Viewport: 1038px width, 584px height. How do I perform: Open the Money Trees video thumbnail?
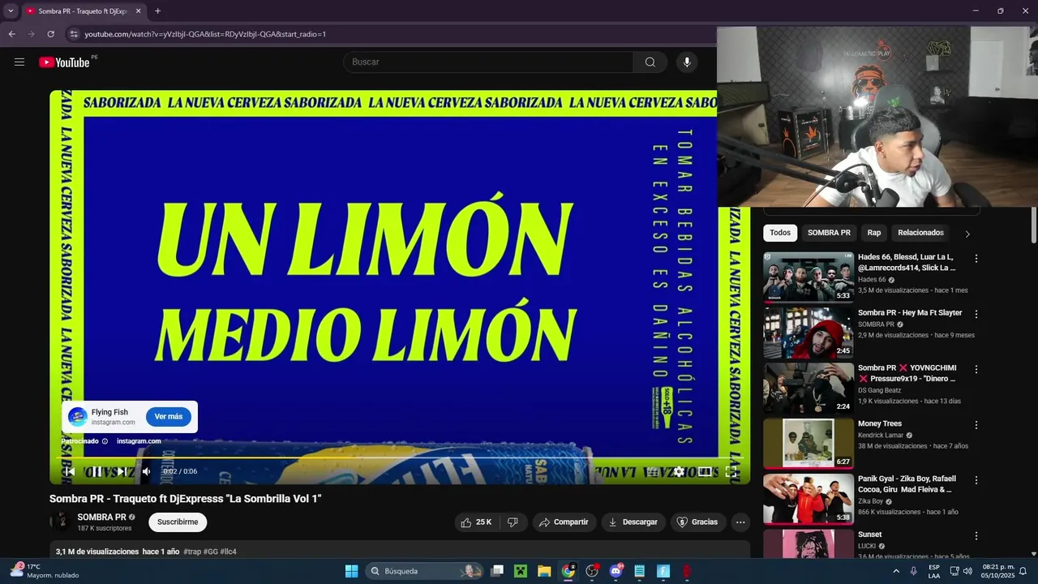pos(808,443)
